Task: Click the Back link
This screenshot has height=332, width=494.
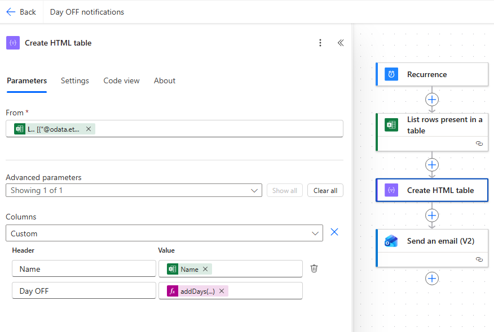Action: [21, 12]
